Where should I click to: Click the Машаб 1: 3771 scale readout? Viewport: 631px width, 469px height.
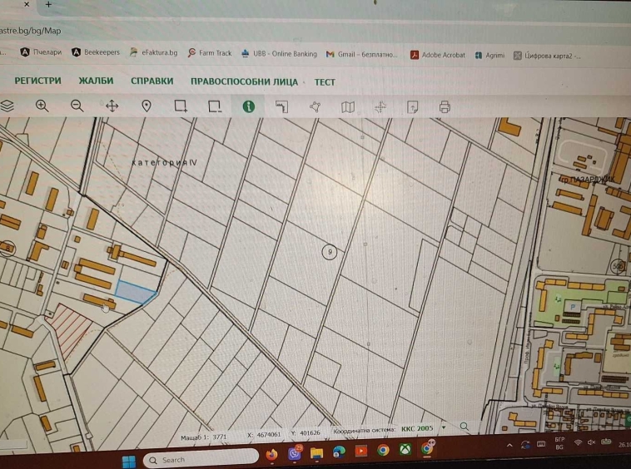[204, 437]
